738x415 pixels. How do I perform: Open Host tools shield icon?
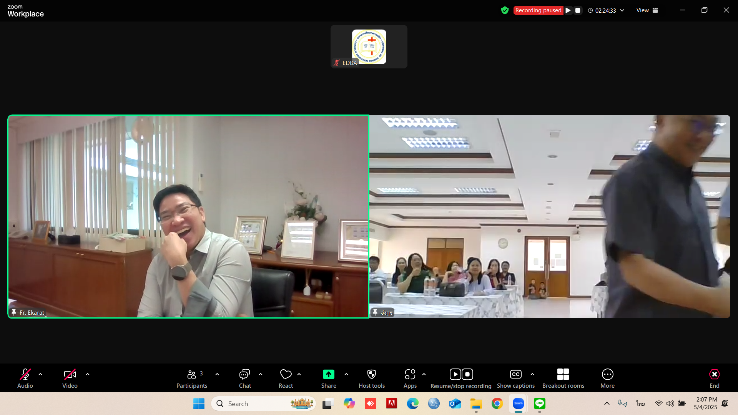click(371, 374)
